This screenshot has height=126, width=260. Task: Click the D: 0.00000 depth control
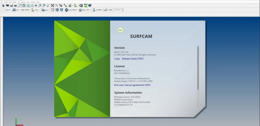pyautogui.click(x=97, y=10)
